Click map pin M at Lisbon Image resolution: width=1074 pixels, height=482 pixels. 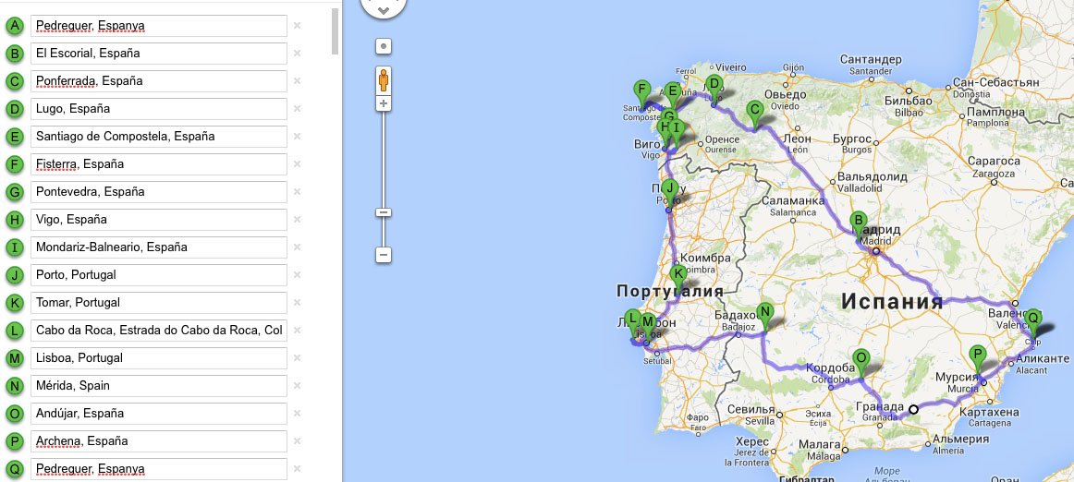click(647, 325)
